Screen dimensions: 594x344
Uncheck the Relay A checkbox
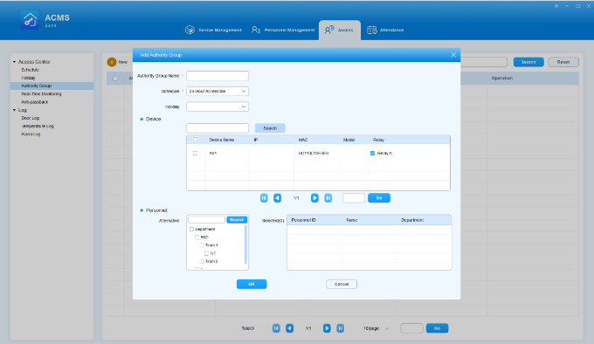click(372, 154)
